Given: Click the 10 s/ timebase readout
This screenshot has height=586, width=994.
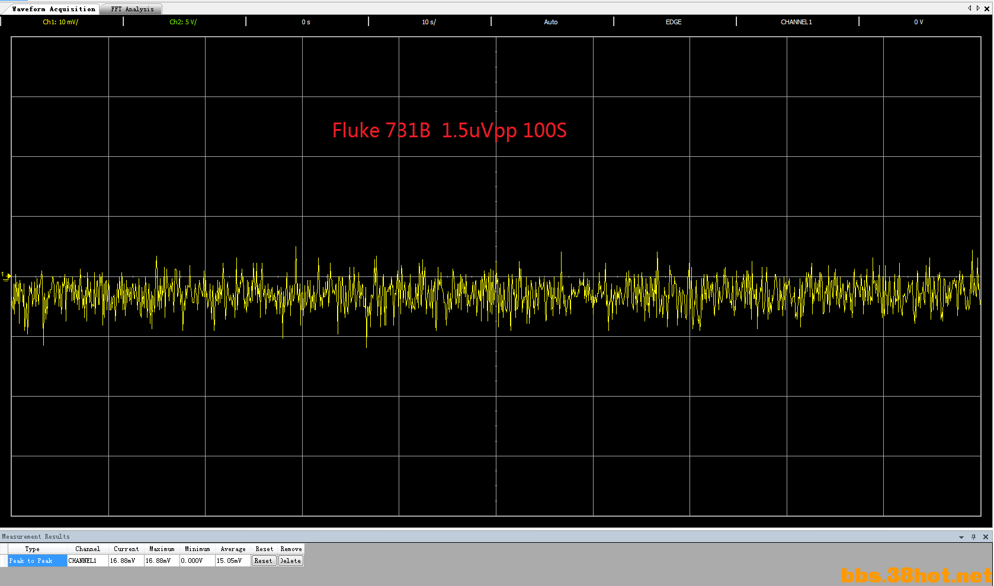Looking at the screenshot, I should 429,22.
